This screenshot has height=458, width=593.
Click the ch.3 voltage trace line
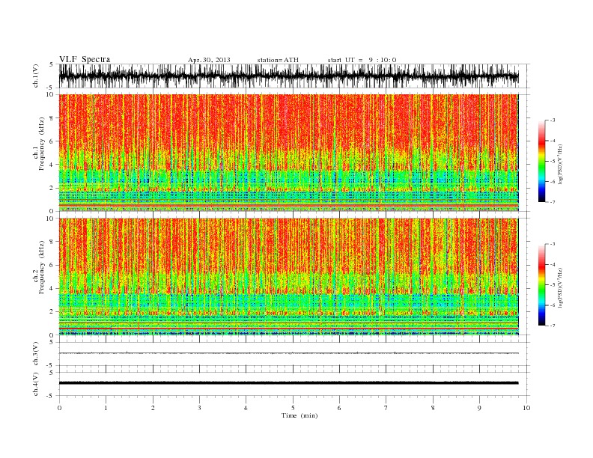pyautogui.click(x=288, y=353)
